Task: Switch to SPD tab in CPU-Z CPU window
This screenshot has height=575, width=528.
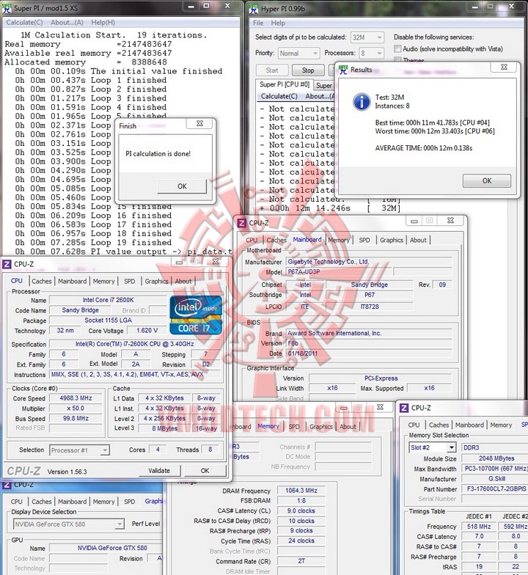Action: coord(129,282)
